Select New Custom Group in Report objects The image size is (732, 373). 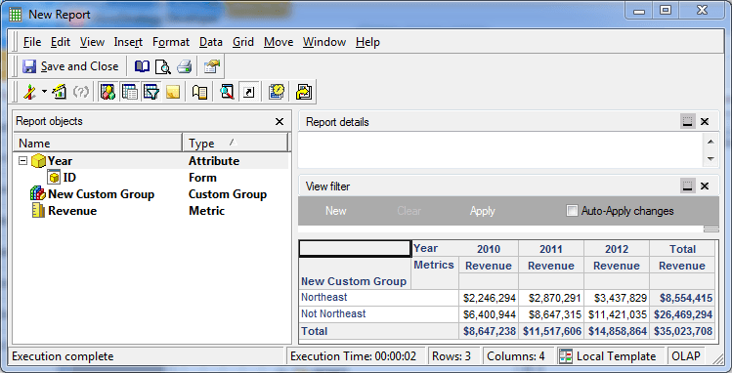pos(151,194)
